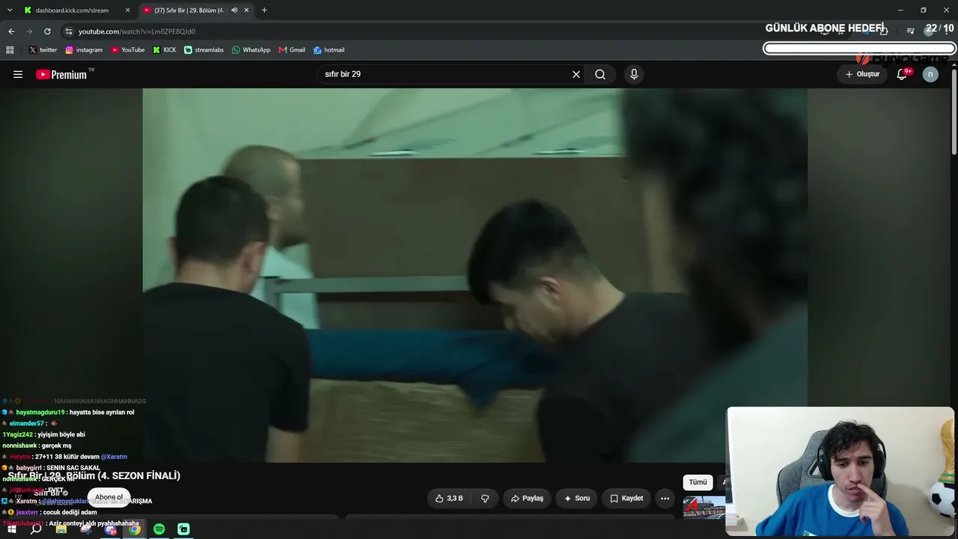Click the video player to pause

point(475,275)
